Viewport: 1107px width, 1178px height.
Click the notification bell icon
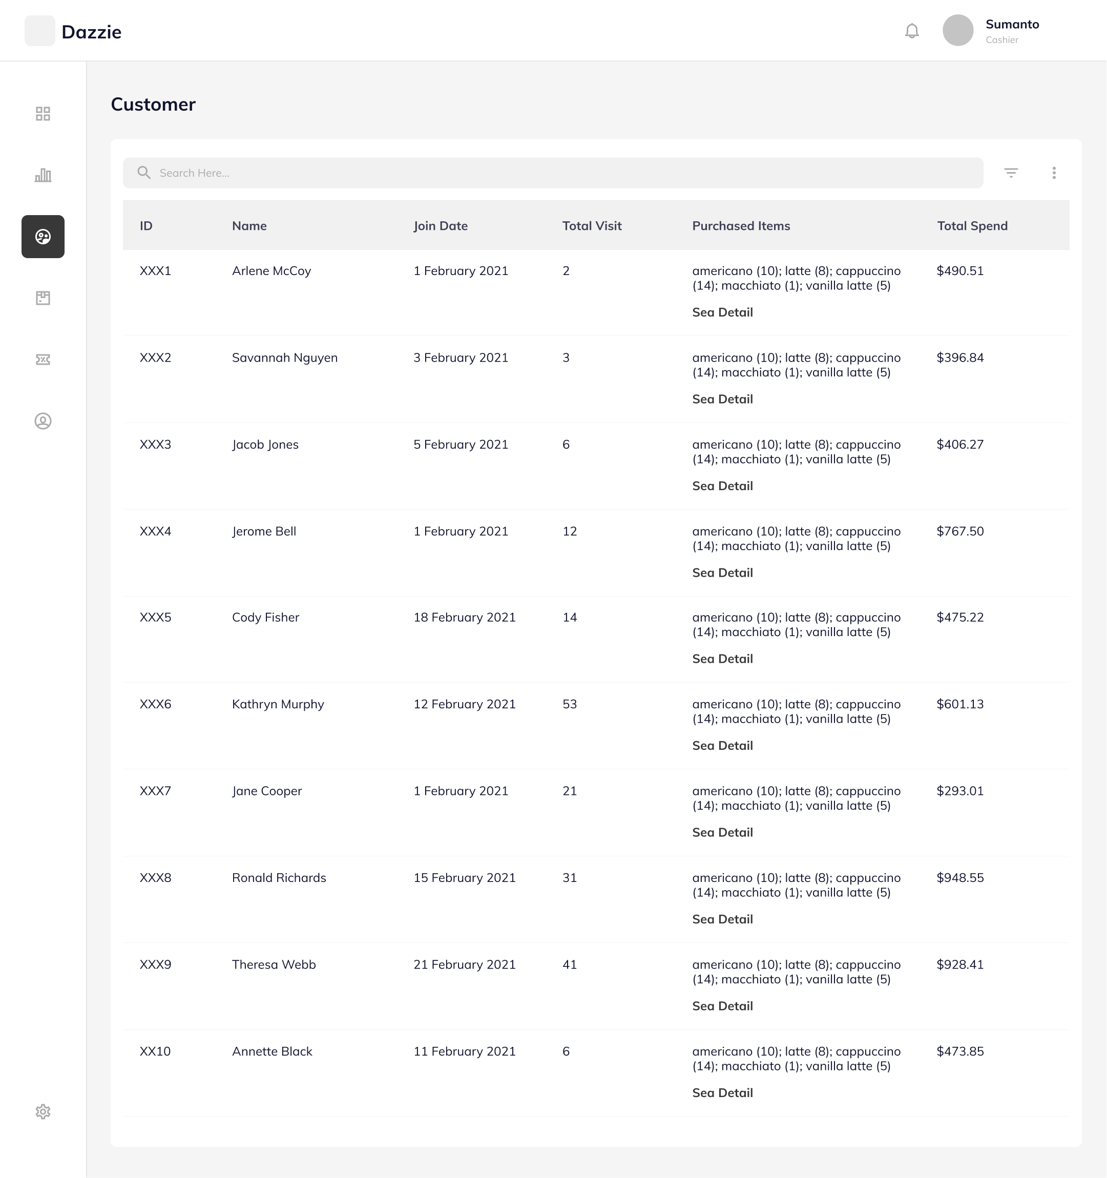coord(912,31)
